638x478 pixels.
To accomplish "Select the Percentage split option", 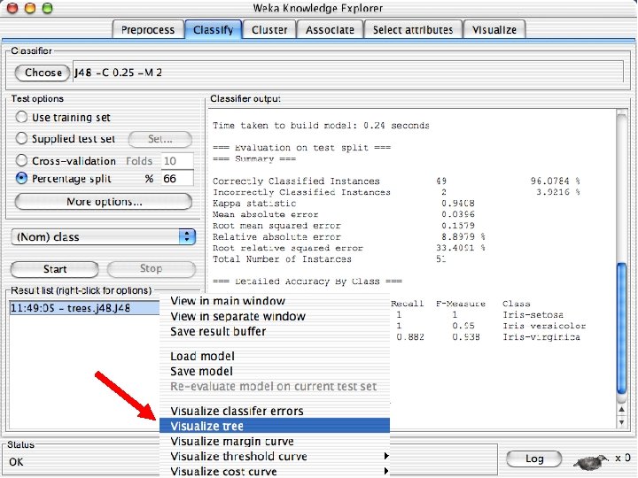I will (x=63, y=179).
